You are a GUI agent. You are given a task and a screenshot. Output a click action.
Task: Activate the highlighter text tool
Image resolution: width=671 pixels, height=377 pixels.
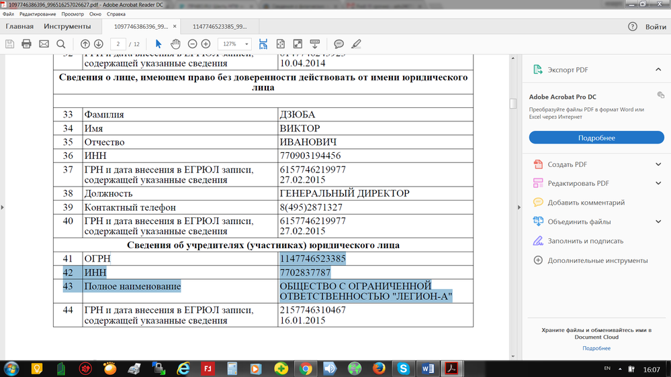tap(356, 44)
